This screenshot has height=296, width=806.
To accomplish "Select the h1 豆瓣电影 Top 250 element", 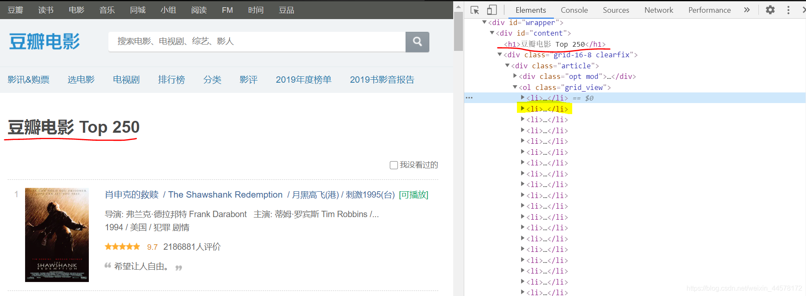I will [554, 44].
